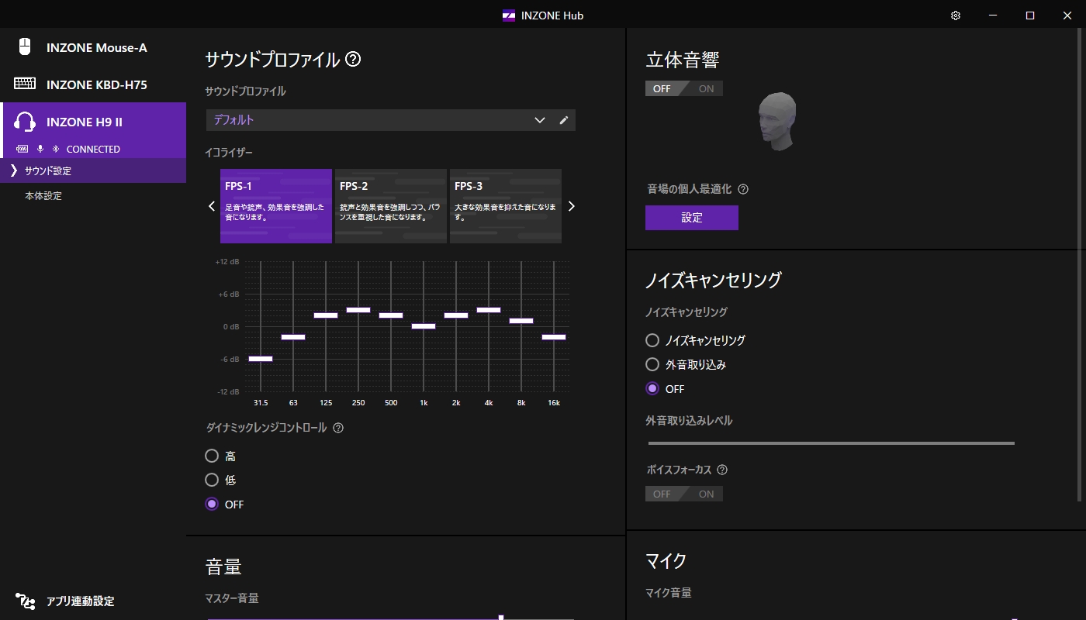Open アプリ連動設定 at bottom of sidebar
The height and width of the screenshot is (620, 1086).
tap(93, 601)
